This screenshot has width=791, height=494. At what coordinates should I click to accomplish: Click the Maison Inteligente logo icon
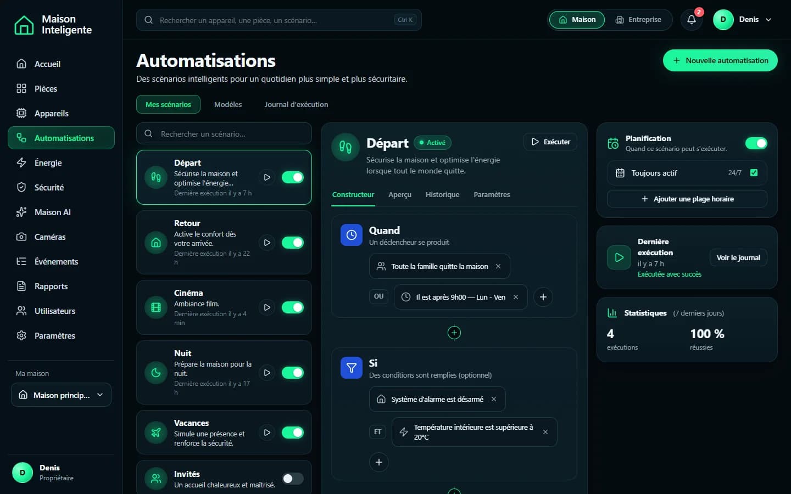click(x=24, y=25)
